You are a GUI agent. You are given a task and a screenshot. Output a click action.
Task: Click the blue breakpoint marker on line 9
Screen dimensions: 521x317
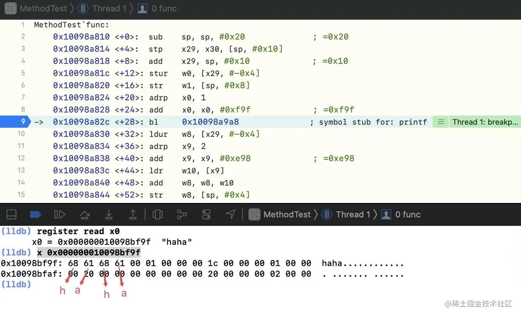pyautogui.click(x=15, y=122)
